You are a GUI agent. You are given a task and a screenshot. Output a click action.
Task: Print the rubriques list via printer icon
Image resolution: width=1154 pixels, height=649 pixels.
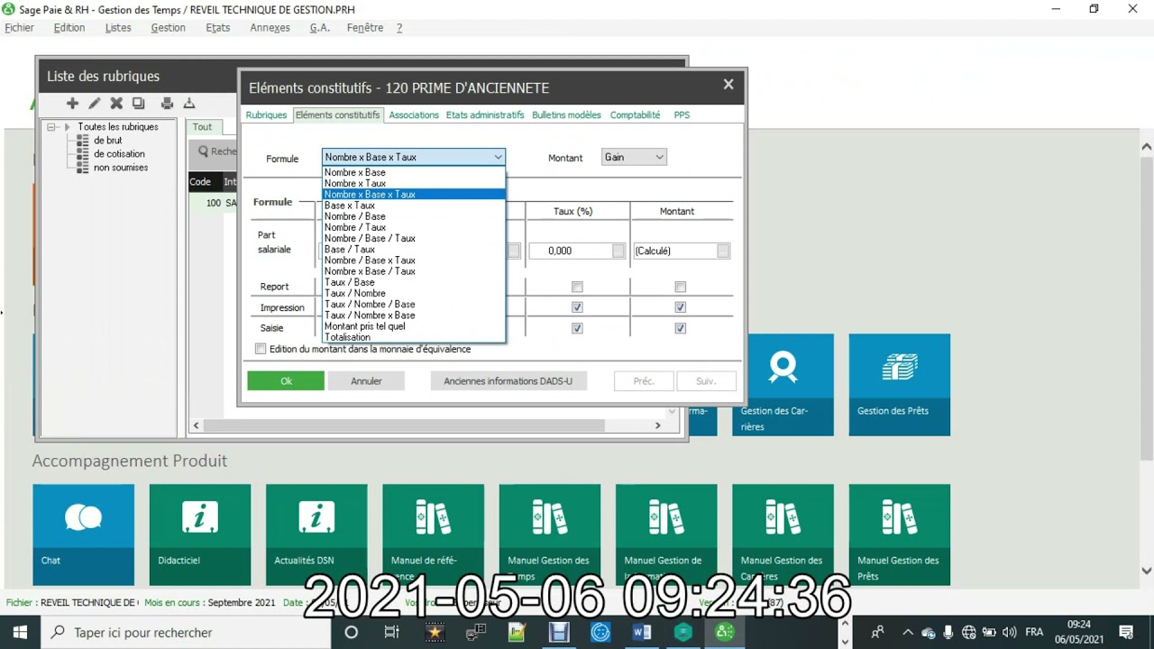point(167,104)
